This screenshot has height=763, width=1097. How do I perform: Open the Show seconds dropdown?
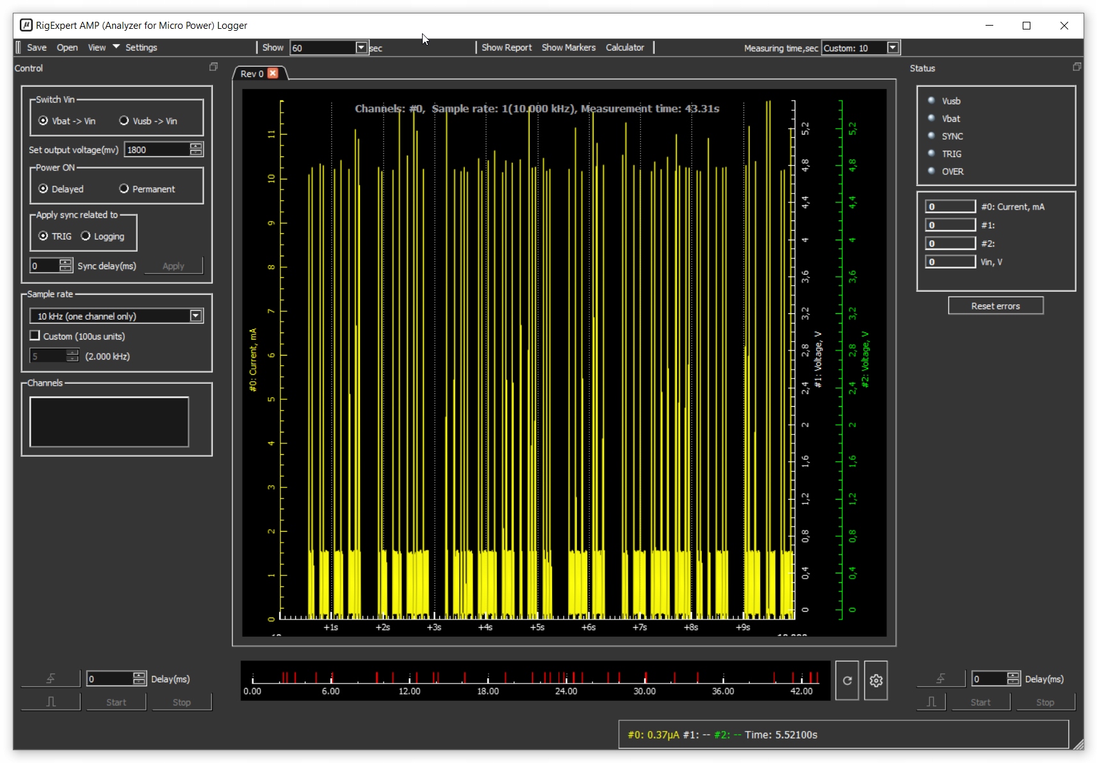click(361, 47)
